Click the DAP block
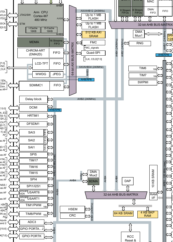 tap(128, 181)
